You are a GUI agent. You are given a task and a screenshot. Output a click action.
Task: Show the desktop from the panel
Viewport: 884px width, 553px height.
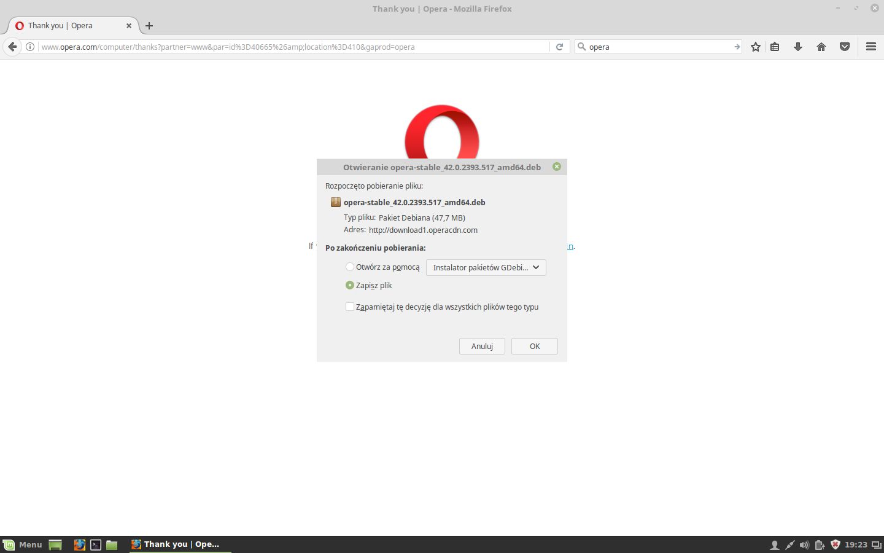(55, 544)
